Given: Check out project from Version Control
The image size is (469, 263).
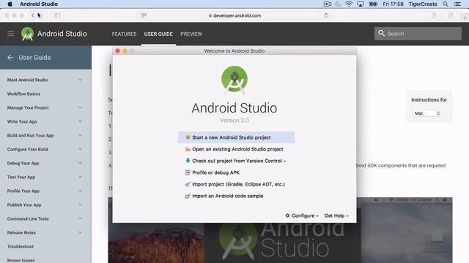Looking at the screenshot, I should click(236, 161).
